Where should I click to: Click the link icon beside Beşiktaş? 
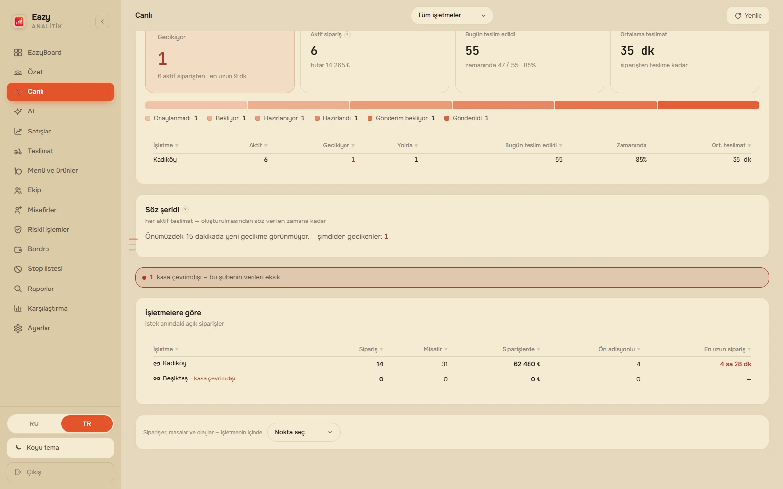coord(157,378)
